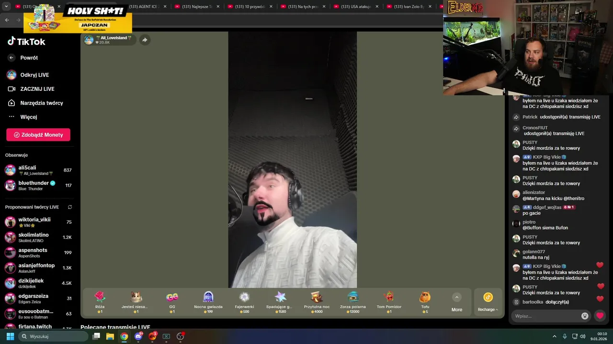Viewport: 613px width, 344px height.
Task: Open Google Chrome from the taskbar
Action: 124,336
